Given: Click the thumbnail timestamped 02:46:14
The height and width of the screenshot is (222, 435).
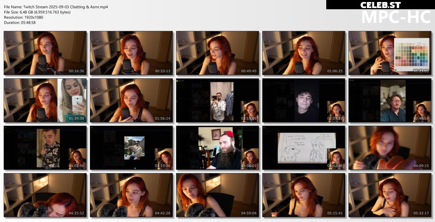Looking at the screenshot, I should click(x=390, y=100).
